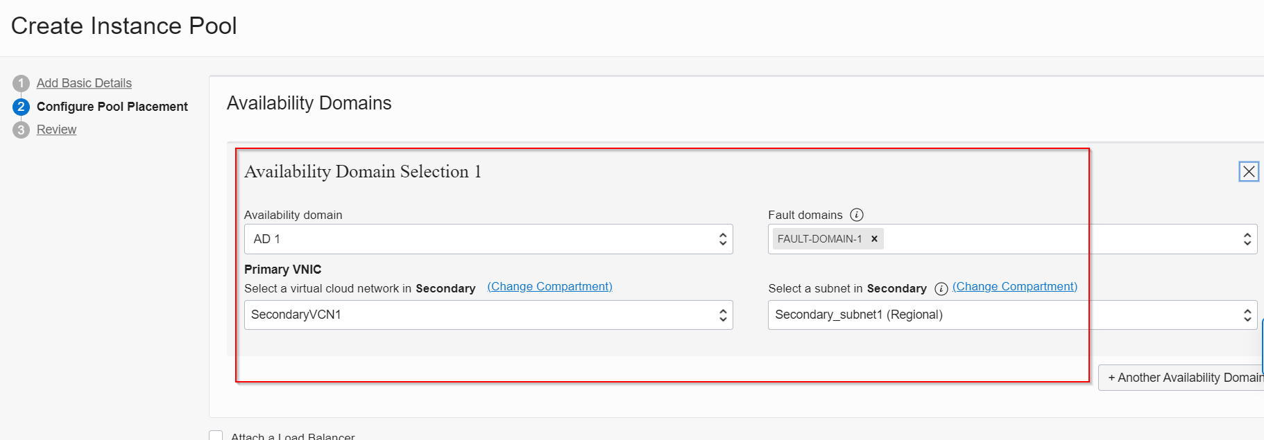Add Another Availability Domain

(1184, 378)
